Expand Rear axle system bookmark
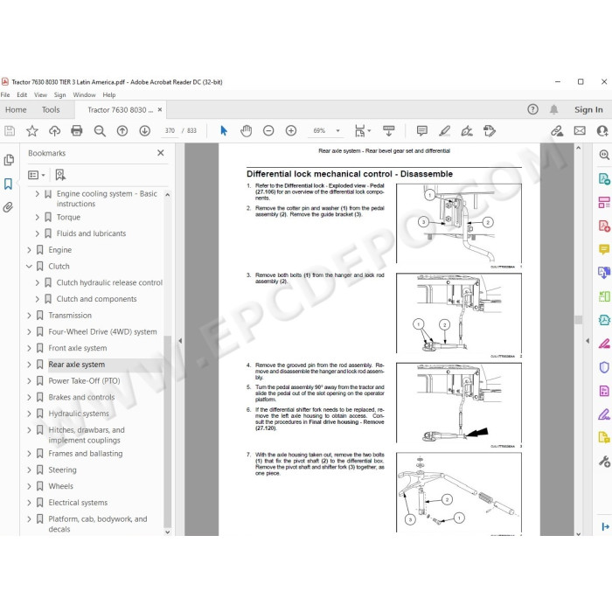This screenshot has height=612, width=612. [29, 365]
